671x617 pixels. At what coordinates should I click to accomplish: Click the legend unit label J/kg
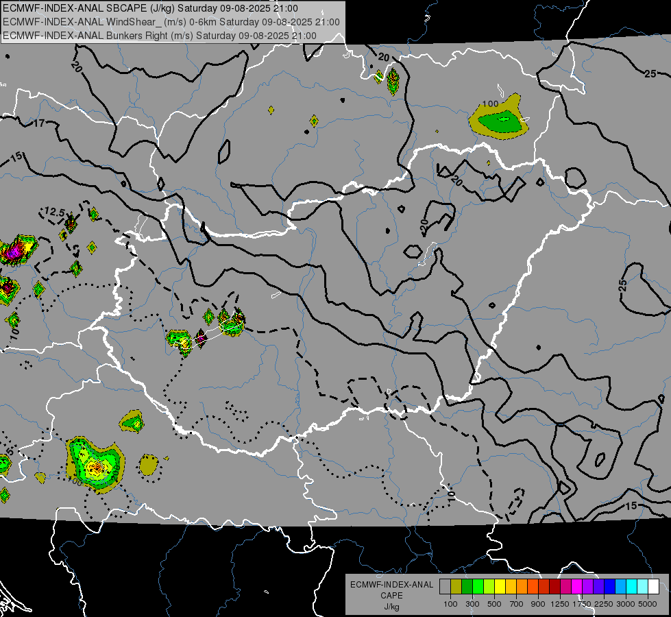point(391,607)
